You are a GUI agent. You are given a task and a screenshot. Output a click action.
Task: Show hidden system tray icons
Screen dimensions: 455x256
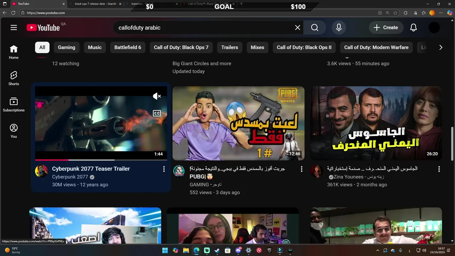tap(378, 250)
